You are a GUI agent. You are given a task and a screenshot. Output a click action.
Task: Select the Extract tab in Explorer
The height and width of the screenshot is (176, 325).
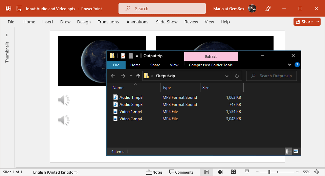(x=211, y=57)
